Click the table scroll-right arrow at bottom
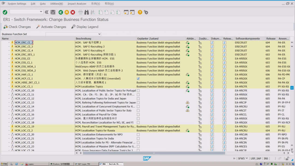The image size is (295, 166). point(288,153)
